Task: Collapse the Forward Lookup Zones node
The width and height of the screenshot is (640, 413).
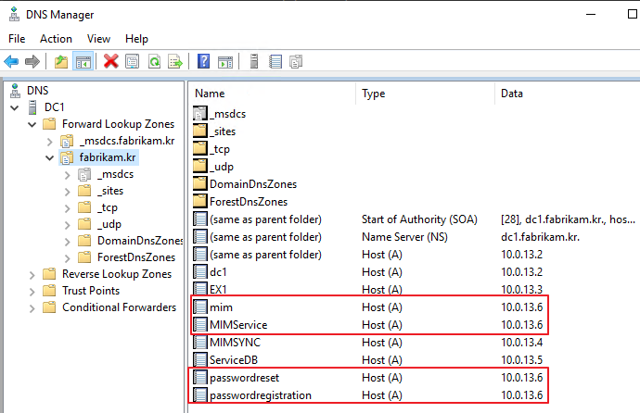Action: click(32, 125)
